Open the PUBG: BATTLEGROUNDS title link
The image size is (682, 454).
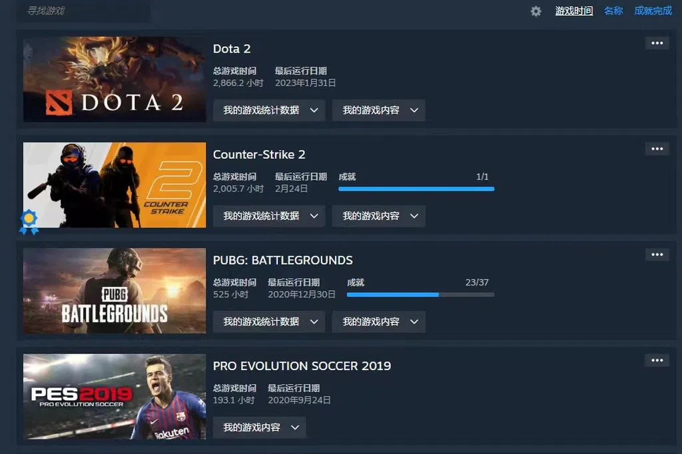coord(282,260)
